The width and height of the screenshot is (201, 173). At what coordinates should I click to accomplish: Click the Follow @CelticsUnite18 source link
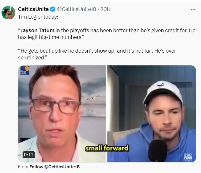(x=55, y=167)
